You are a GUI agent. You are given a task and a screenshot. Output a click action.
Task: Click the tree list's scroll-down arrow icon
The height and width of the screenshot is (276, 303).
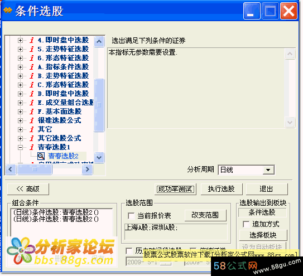(x=99, y=157)
